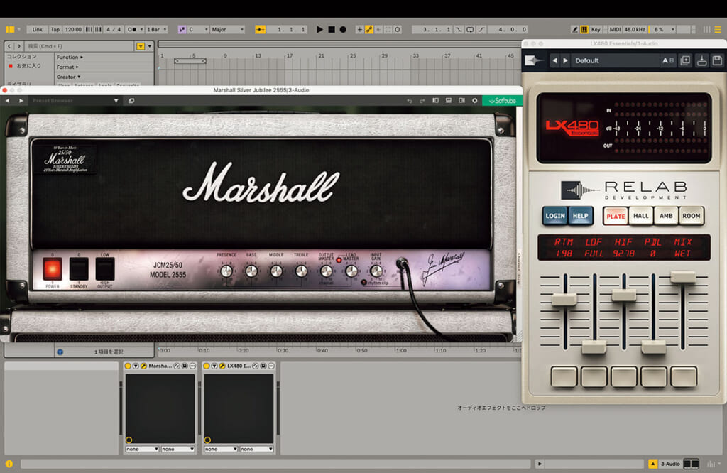This screenshot has height=473, width=727.
Task: Click the LOGIN button on LX480
Action: coord(554,216)
